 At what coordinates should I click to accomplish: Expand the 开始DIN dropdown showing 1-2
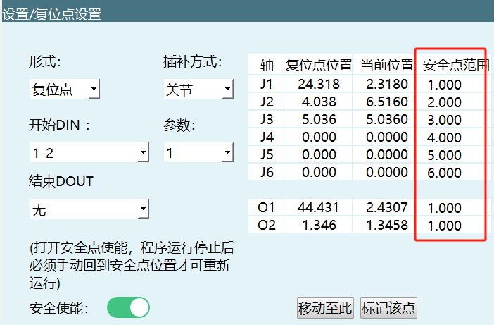point(89,152)
